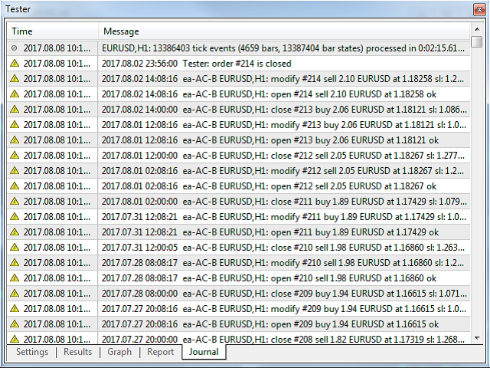Select 'close #213 buy 2.06' message
490x368 pixels.
point(284,110)
